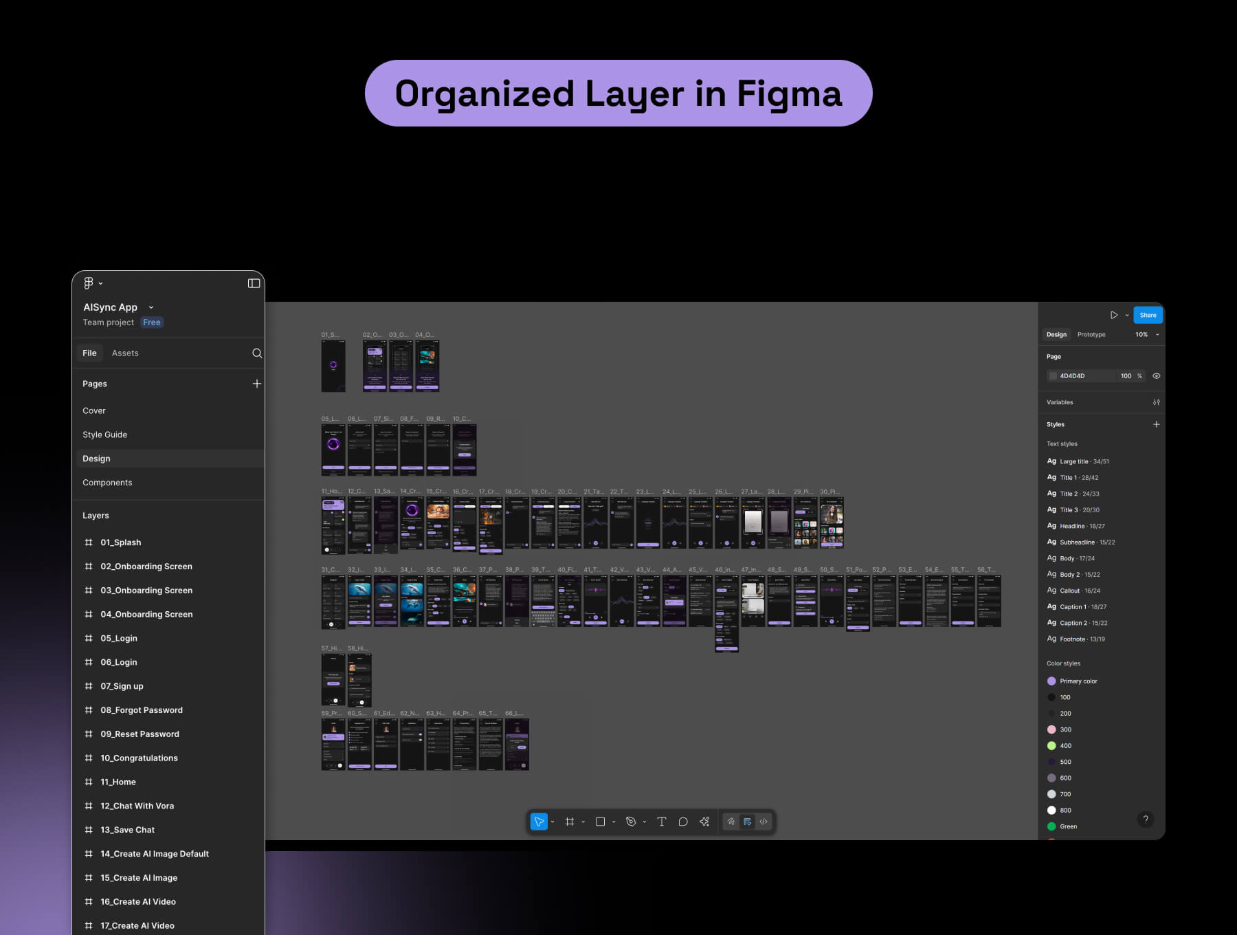Switch to the Prototype tab
The image size is (1237, 935).
(x=1091, y=335)
